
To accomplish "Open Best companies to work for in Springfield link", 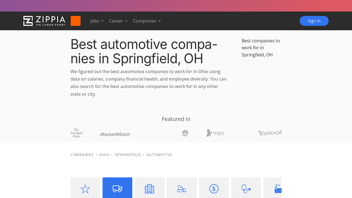I will click(261, 48).
